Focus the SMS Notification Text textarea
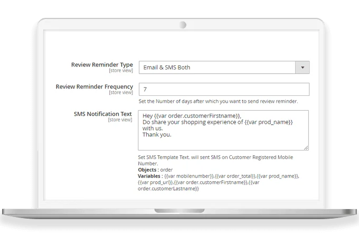The width and height of the screenshot is (359, 237). point(223,131)
